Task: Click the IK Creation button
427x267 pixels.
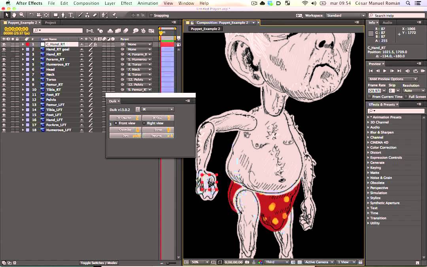Action: click(x=126, y=118)
